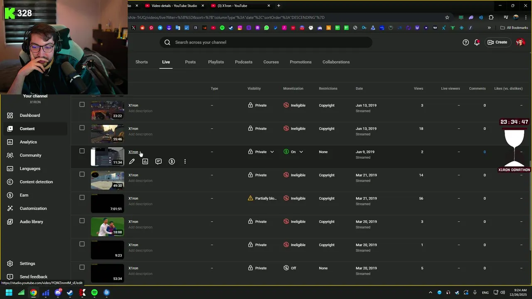Open the Playlists tab
The width and height of the screenshot is (532, 299).
(216, 62)
